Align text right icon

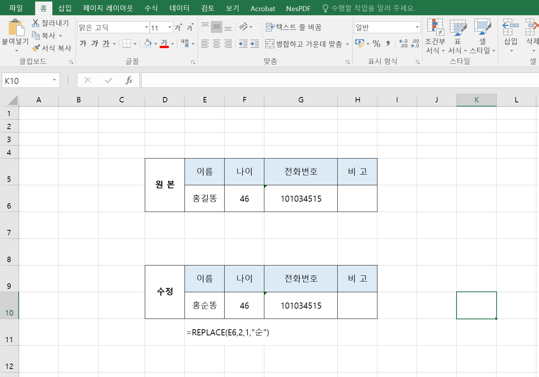click(x=228, y=44)
